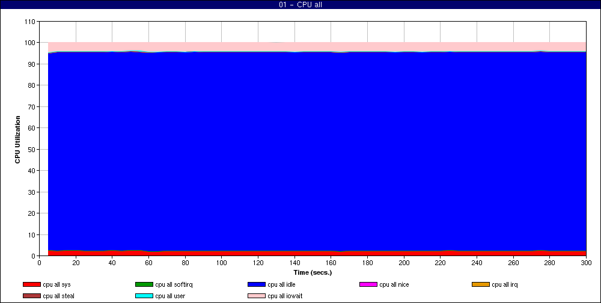Click the blue 'cpu all idle' legend swatch
The width and height of the screenshot is (601, 303).
click(257, 284)
